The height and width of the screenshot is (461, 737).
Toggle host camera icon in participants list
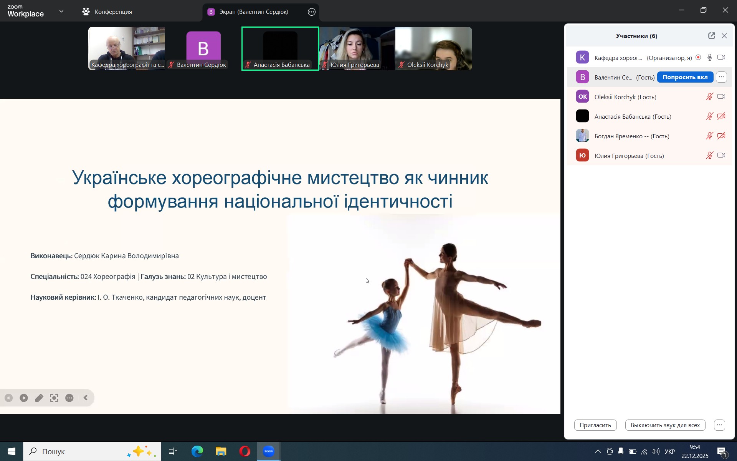pyautogui.click(x=721, y=58)
